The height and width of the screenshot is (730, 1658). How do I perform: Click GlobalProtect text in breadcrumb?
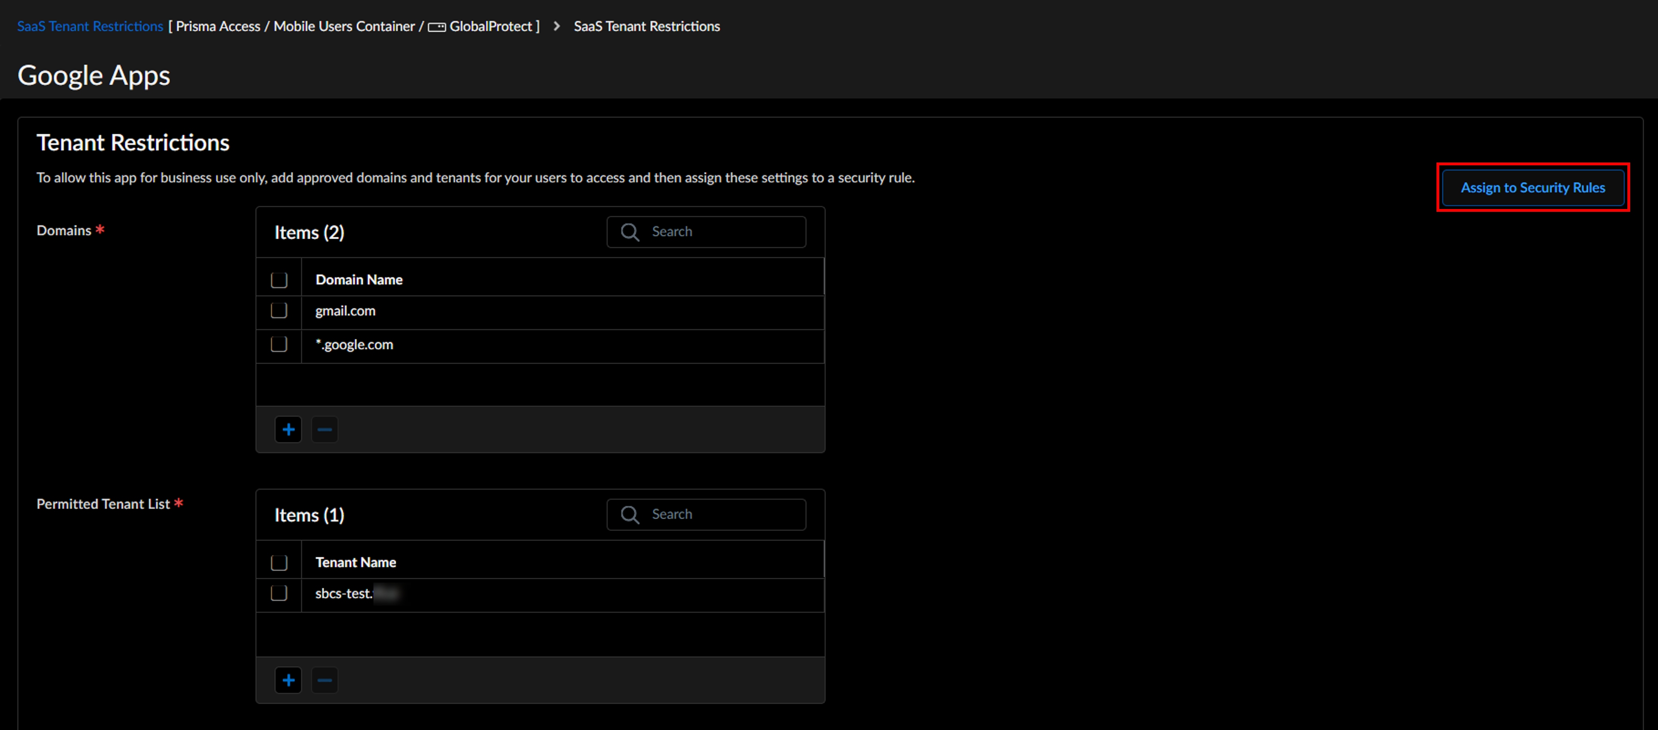491,26
